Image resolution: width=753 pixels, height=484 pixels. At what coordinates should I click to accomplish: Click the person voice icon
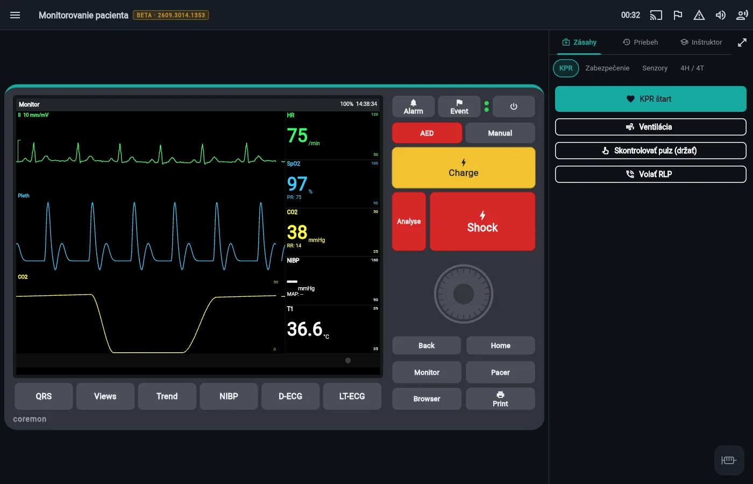point(742,15)
